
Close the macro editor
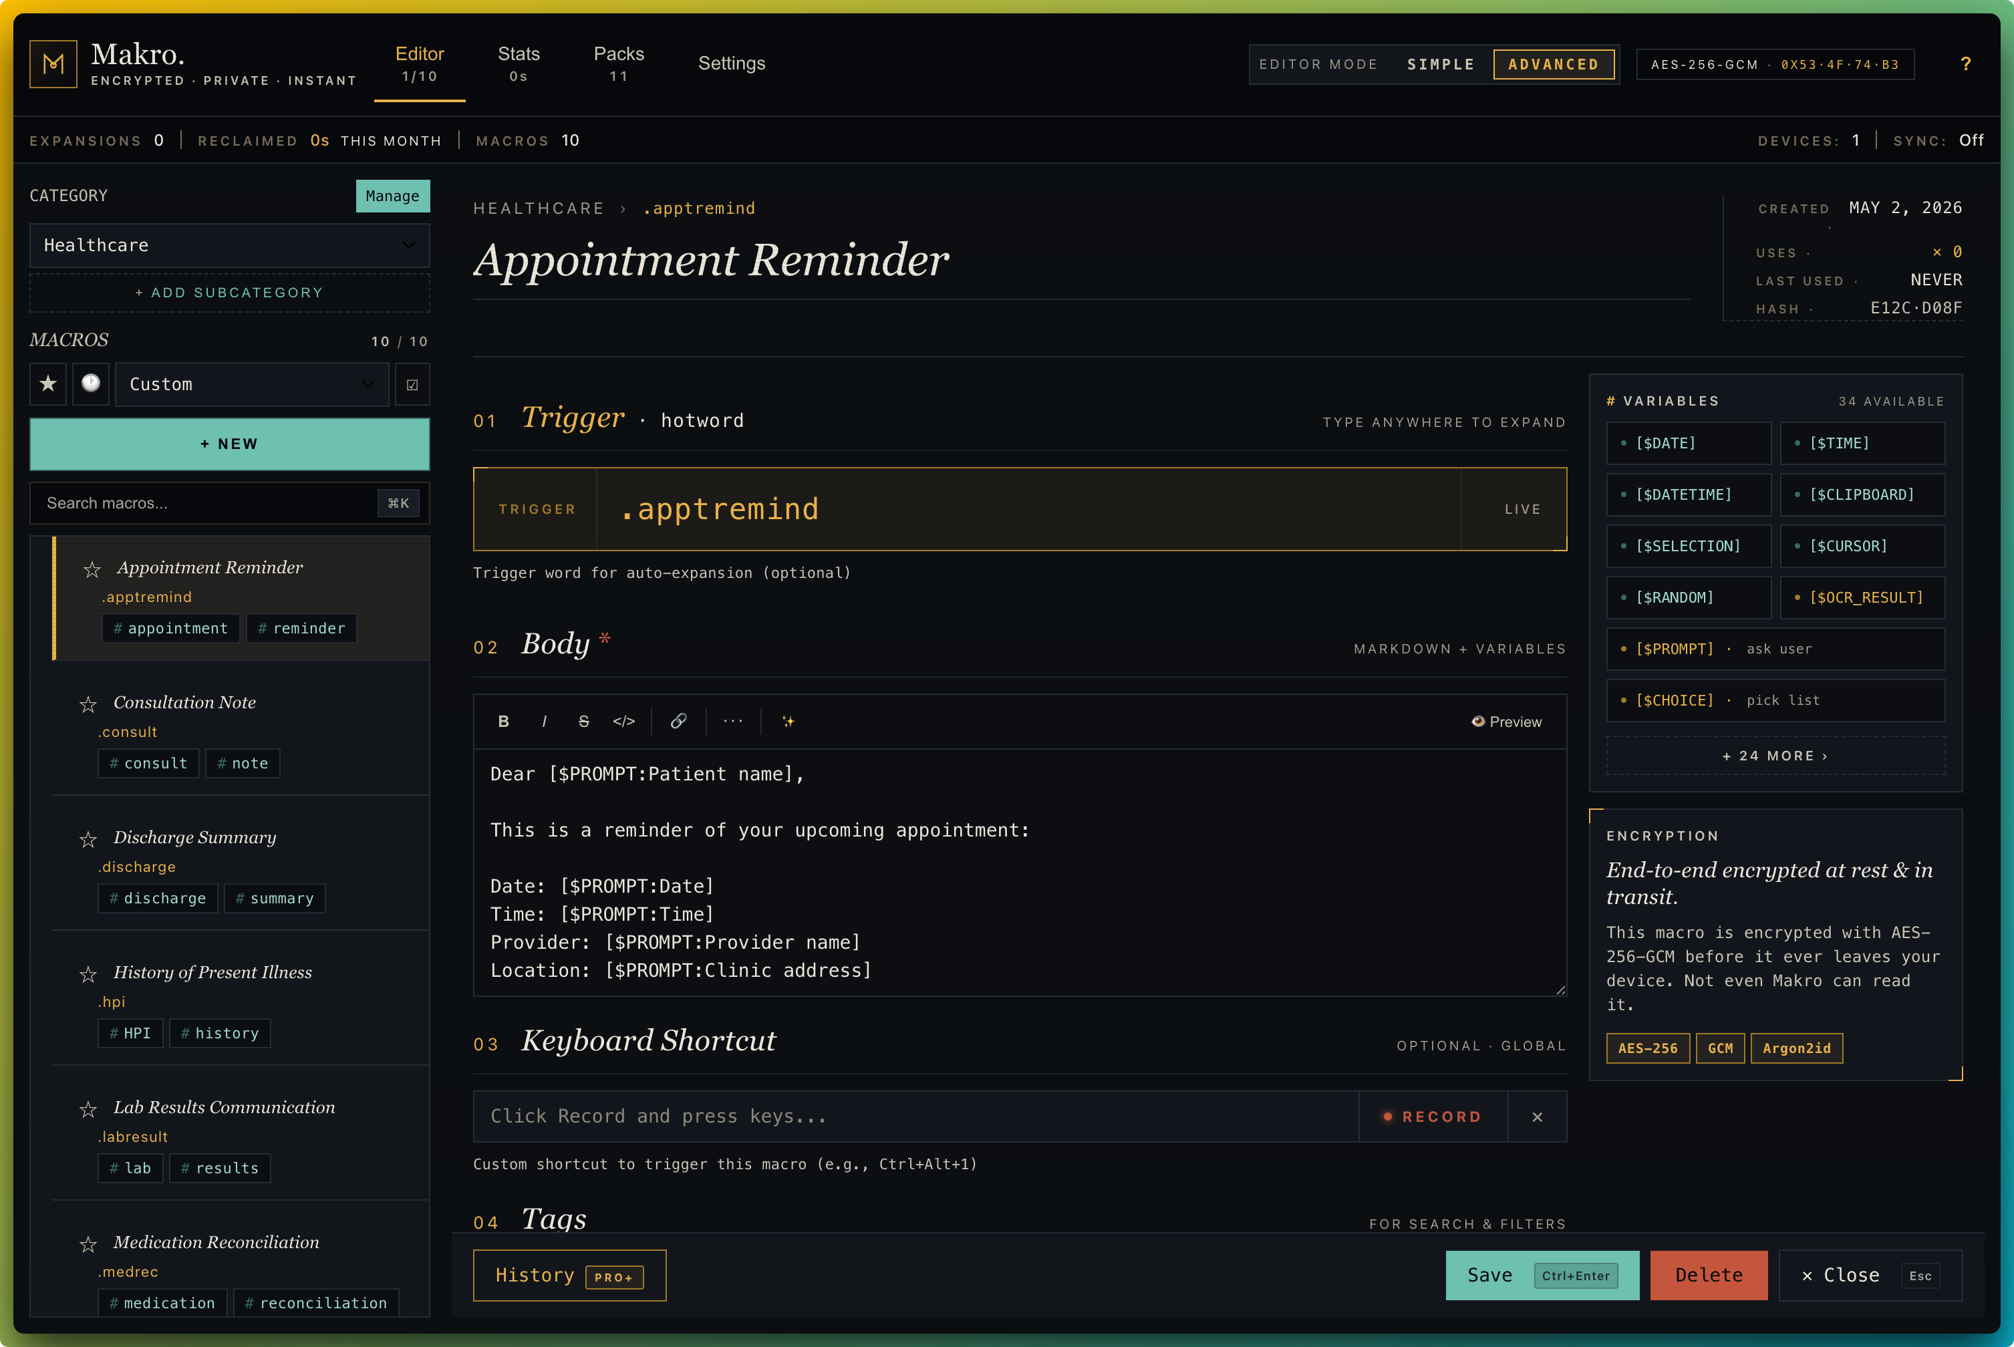(1870, 1276)
